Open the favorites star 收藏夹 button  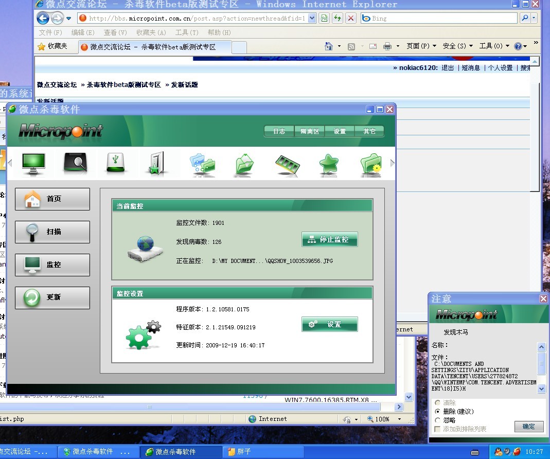52,46
